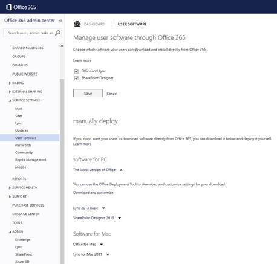Open Shared Mailboxes in navigation

pos(28,48)
